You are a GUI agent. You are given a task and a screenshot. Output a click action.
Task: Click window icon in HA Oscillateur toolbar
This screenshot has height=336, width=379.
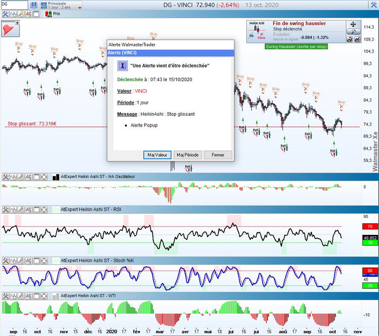36,177
